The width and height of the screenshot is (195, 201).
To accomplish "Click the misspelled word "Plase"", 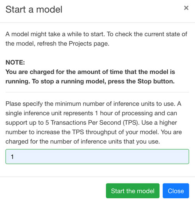I will click(13, 104).
